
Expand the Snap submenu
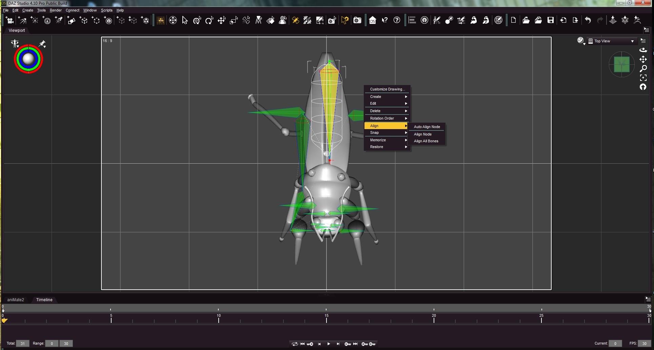pyautogui.click(x=387, y=132)
